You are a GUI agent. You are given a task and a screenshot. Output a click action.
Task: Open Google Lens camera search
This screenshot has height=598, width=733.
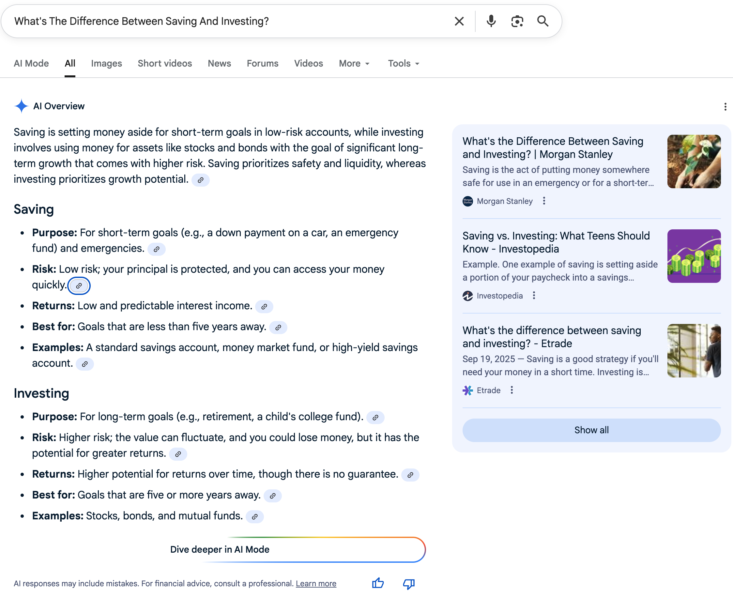[x=517, y=21]
